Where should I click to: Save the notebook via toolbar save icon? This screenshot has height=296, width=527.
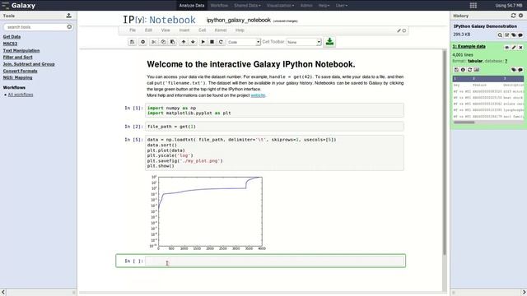click(x=132, y=42)
